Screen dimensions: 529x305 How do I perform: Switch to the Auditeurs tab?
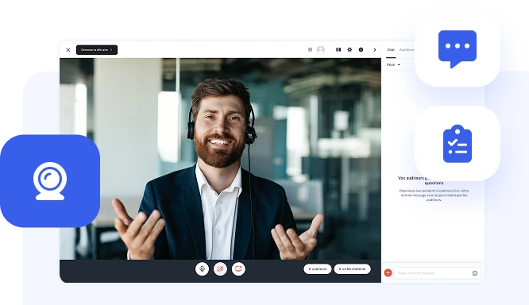coord(407,50)
